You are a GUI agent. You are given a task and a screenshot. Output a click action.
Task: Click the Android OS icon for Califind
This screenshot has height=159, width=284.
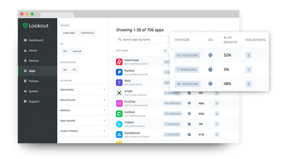pos(189,113)
